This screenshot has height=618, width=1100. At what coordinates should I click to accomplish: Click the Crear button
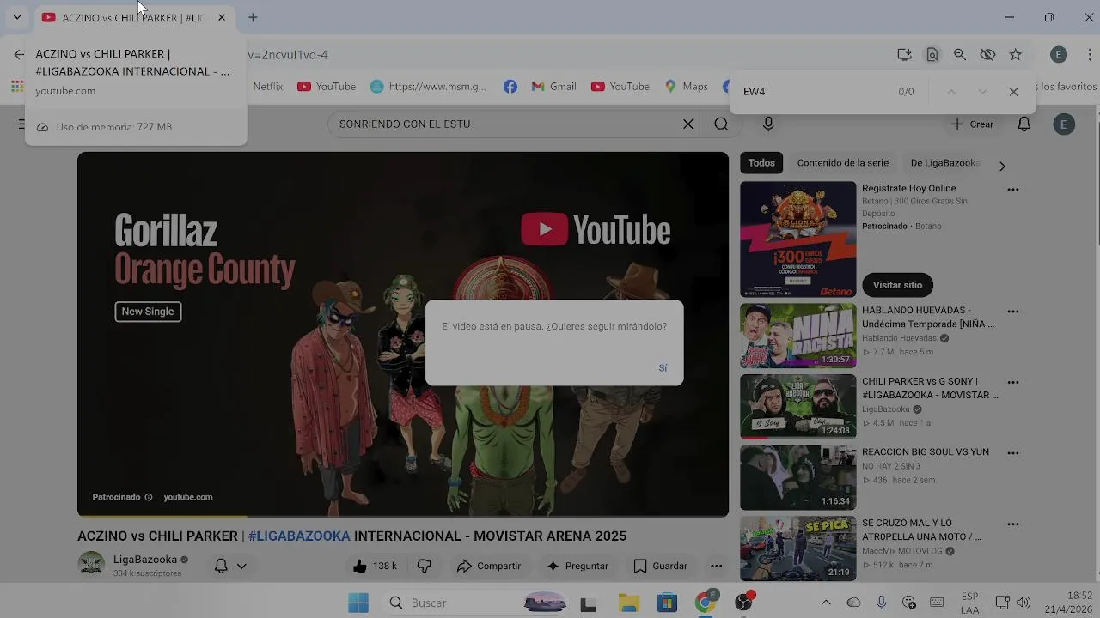972,124
